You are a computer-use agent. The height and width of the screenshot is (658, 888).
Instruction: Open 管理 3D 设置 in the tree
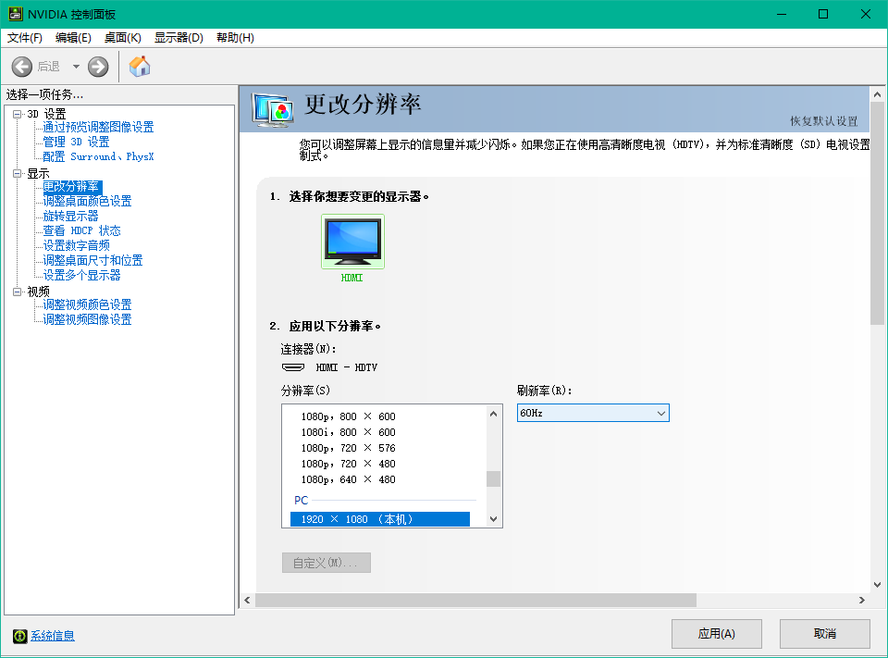(x=76, y=142)
